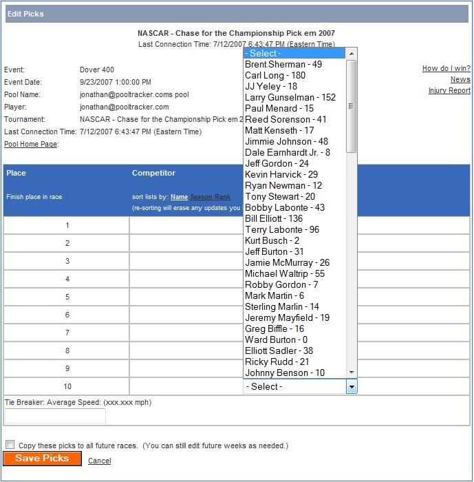
Task: Select Jeremy Mayfield - 19 driver
Action: coord(294,318)
